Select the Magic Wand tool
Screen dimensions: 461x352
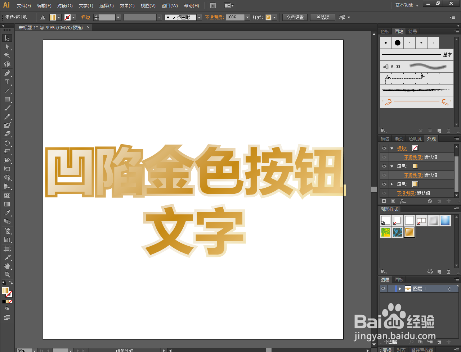click(x=7, y=55)
